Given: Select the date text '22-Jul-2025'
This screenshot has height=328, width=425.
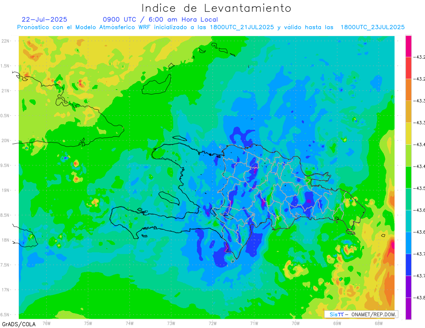Looking at the screenshot, I should (44, 19).
